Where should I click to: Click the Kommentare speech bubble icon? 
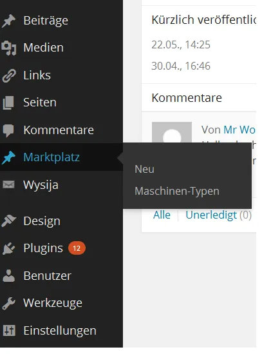(8, 130)
